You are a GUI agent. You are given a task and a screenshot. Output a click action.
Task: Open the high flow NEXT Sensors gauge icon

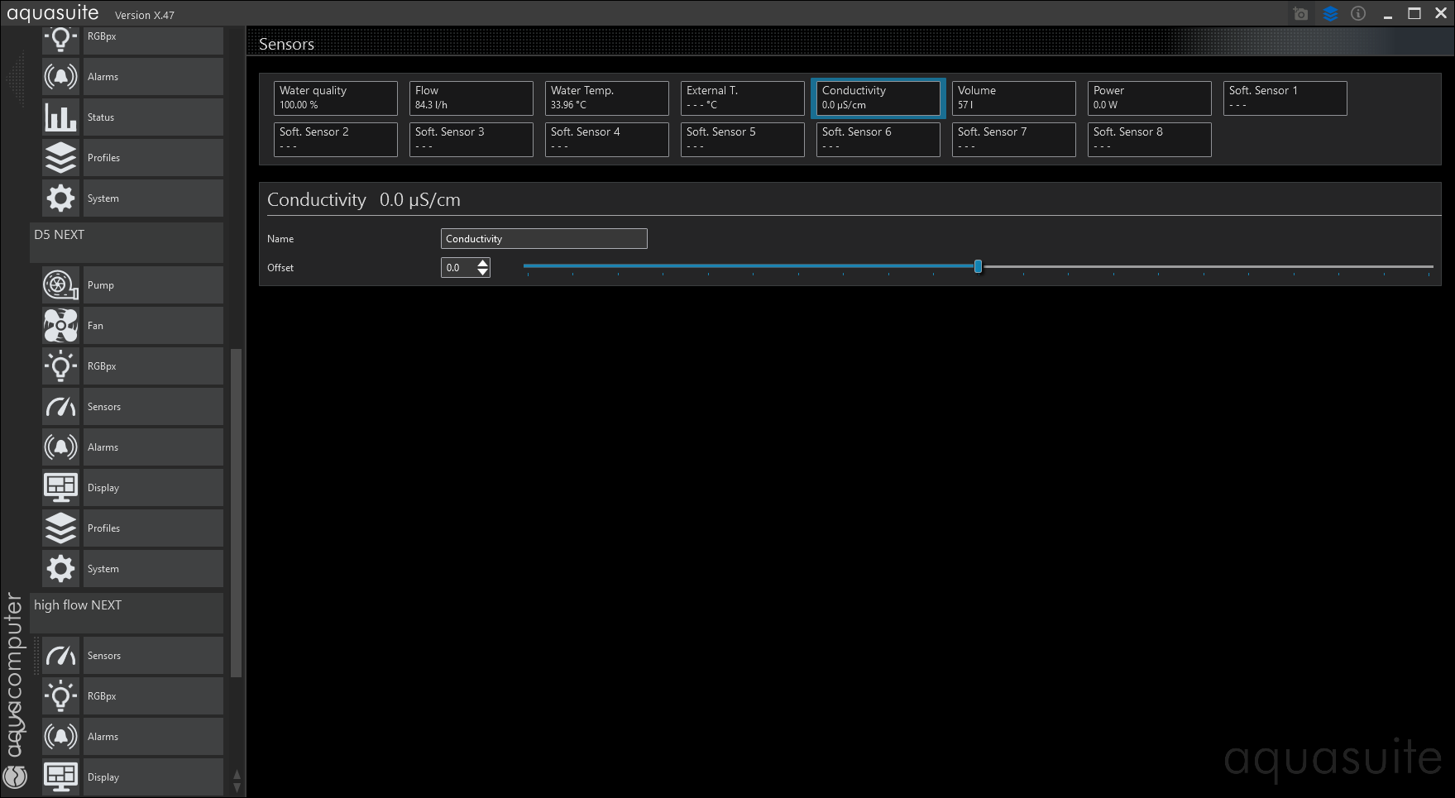point(60,656)
